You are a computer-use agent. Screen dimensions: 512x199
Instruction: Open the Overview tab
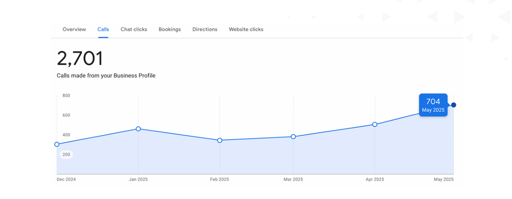(x=74, y=29)
